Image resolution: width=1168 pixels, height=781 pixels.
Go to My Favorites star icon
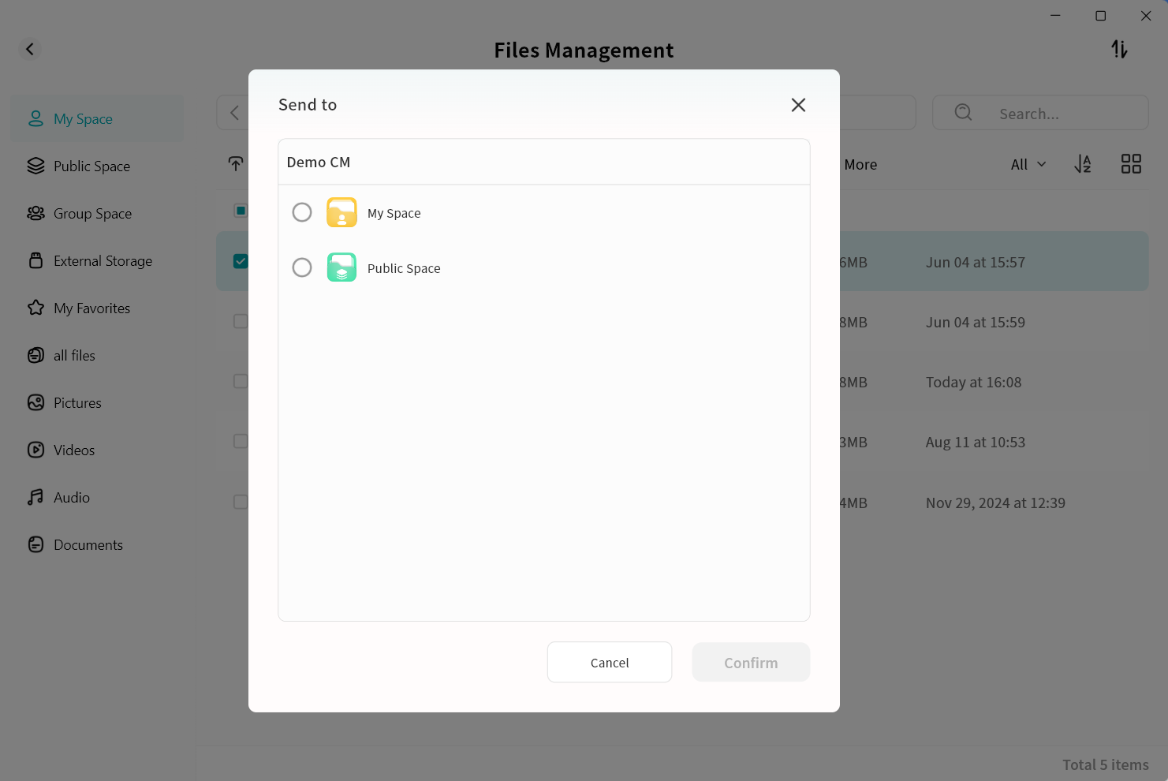tap(36, 308)
